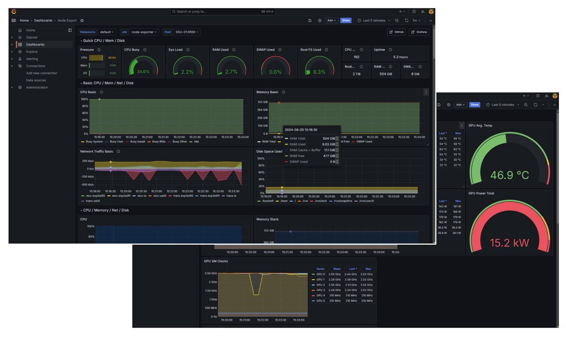Toggle the hamburger menu beside Home breadcrumb
566x337 pixels.
tap(14, 21)
